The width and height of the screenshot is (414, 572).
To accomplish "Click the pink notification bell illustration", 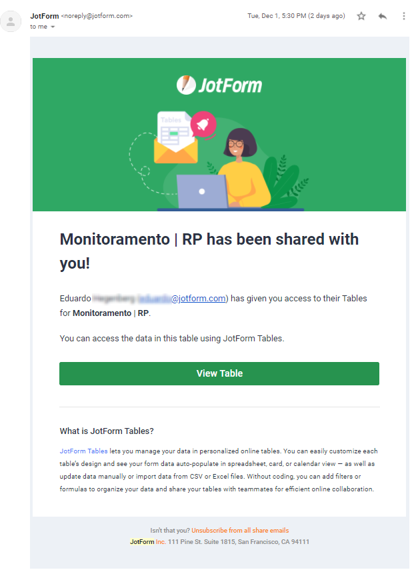I will pyautogui.click(x=203, y=124).
